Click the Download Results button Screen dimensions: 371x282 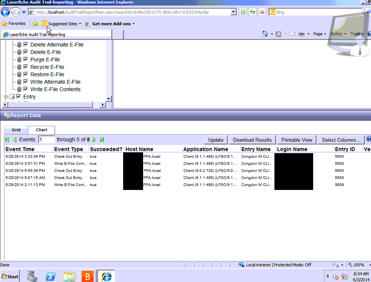coord(252,140)
